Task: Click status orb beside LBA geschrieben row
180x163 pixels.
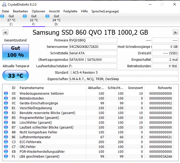Action: click(x=6, y=156)
